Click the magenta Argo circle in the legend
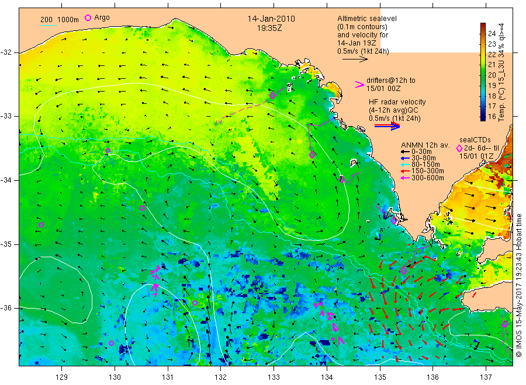Image resolution: width=526 pixels, height=385 pixels. point(88,18)
